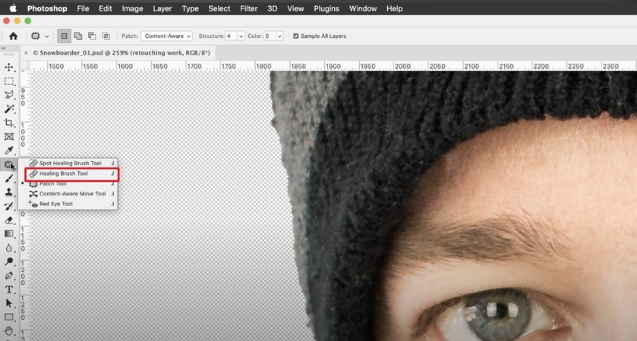
Task: Open the Patch Content-Aware dropdown
Action: pos(168,36)
